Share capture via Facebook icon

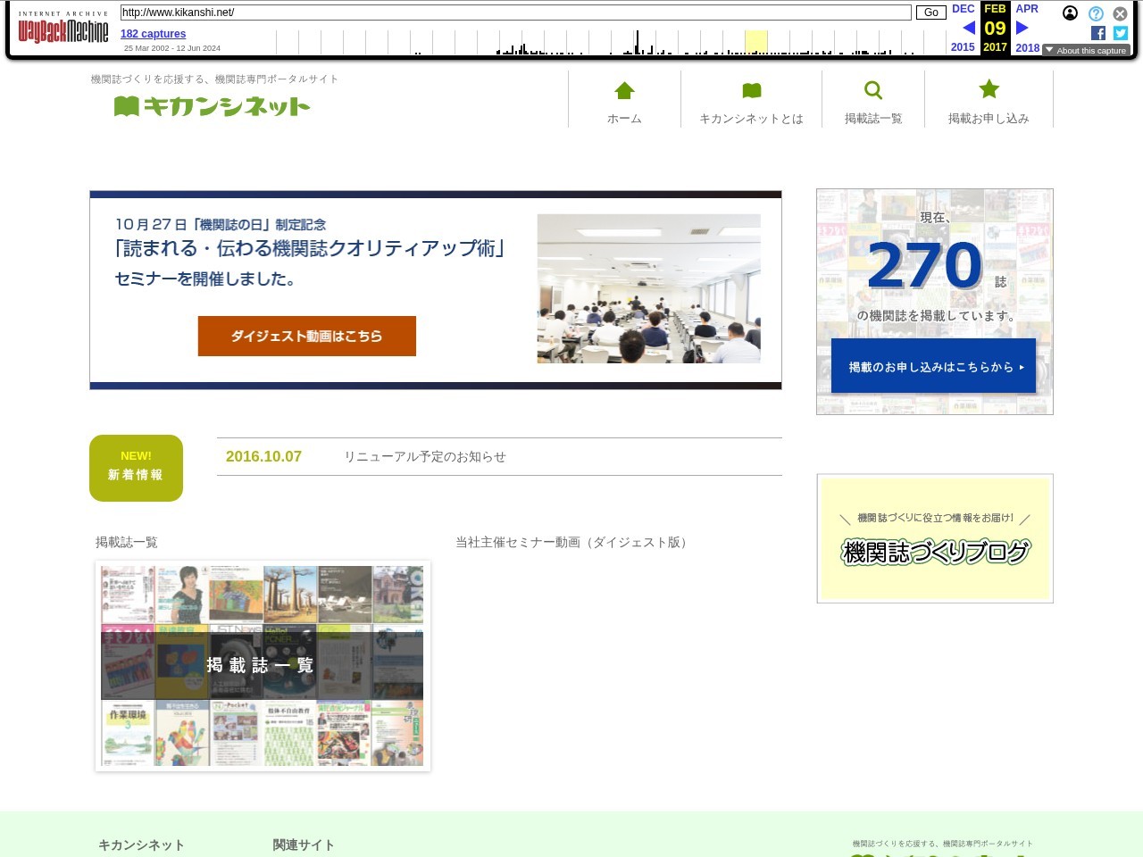point(1097,33)
